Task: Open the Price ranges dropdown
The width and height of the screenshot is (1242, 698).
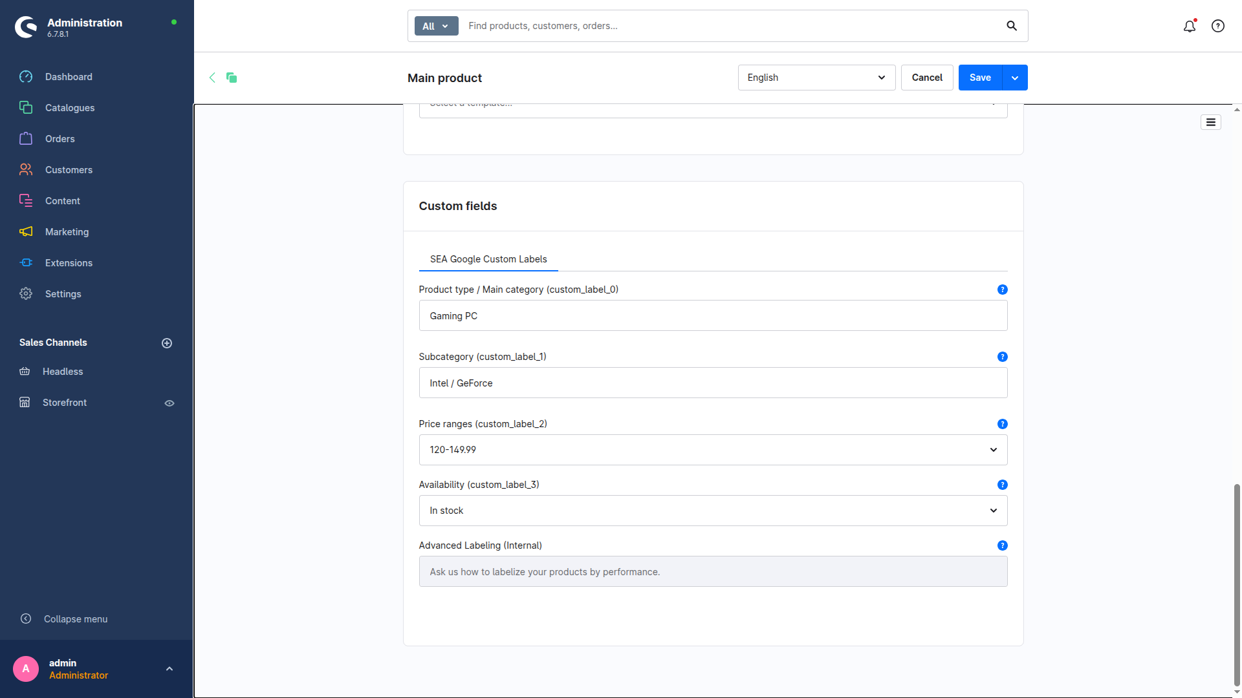Action: 713,450
